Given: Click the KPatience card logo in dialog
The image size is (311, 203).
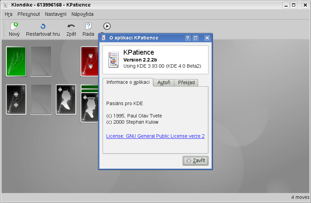Looking at the screenshot, I should (x=114, y=60).
